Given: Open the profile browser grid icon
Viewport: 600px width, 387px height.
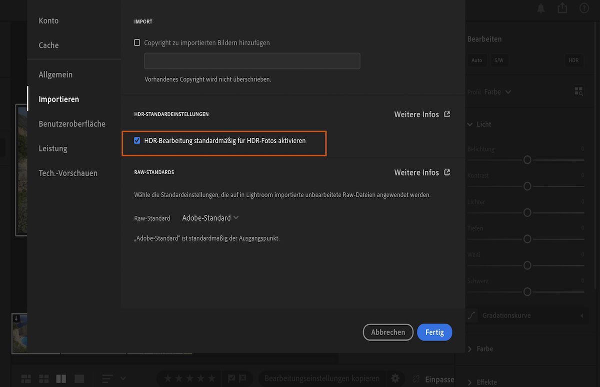Looking at the screenshot, I should click(x=578, y=91).
